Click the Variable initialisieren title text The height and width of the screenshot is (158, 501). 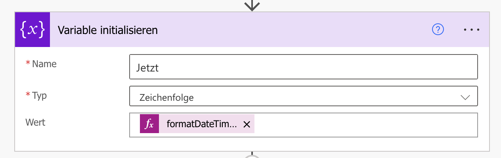tap(108, 30)
